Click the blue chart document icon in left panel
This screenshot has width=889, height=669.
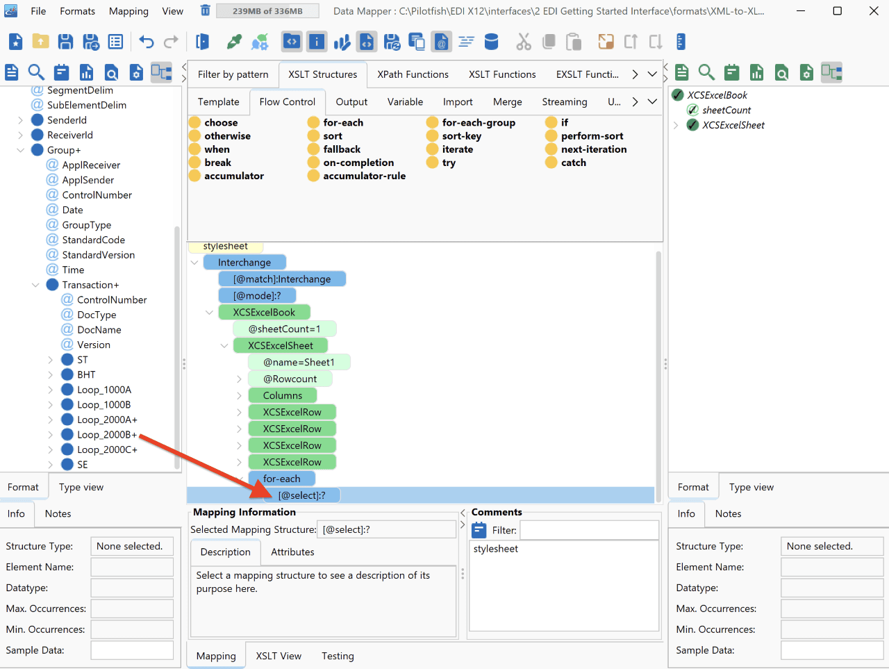pos(86,72)
